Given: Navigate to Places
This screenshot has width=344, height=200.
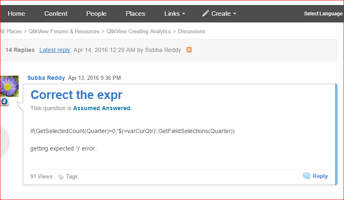Looking at the screenshot, I should point(135,14).
